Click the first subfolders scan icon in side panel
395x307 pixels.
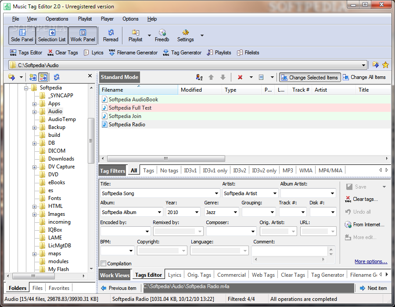pyautogui.click(x=33, y=77)
